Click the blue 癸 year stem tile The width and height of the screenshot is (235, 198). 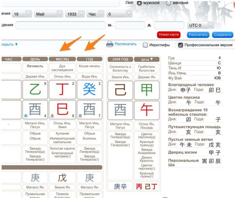point(90,90)
